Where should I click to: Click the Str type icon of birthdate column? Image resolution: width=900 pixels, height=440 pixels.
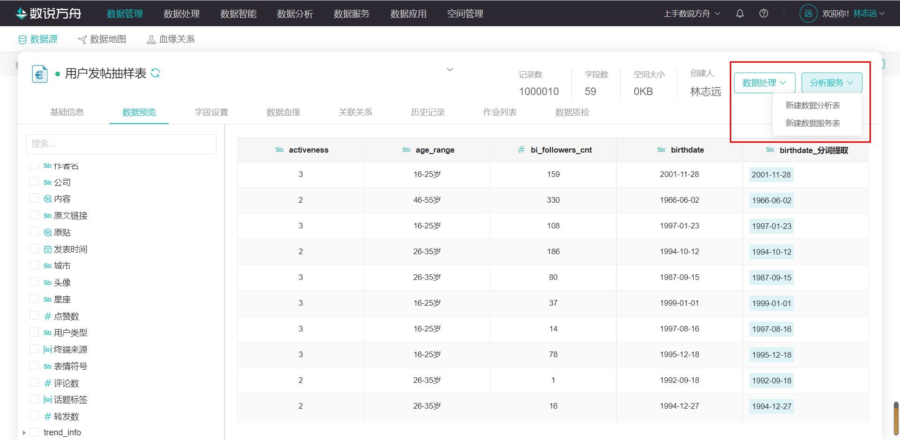(x=661, y=150)
